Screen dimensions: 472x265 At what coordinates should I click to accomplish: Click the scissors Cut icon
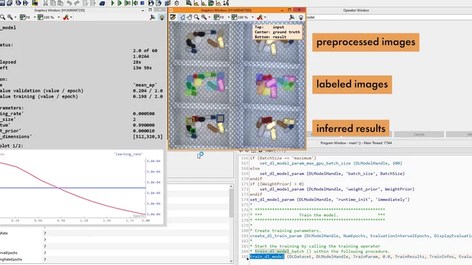tap(45, 3)
